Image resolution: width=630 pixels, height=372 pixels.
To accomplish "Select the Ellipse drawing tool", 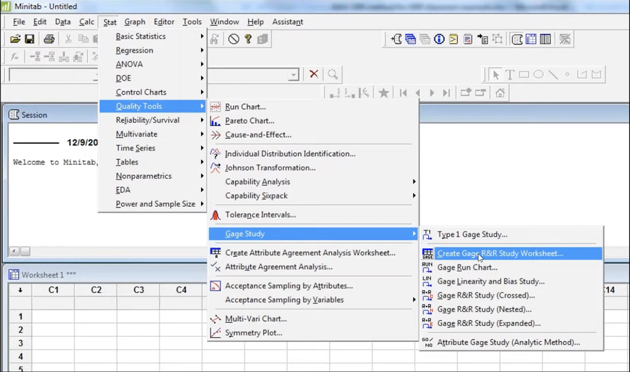I will point(539,74).
